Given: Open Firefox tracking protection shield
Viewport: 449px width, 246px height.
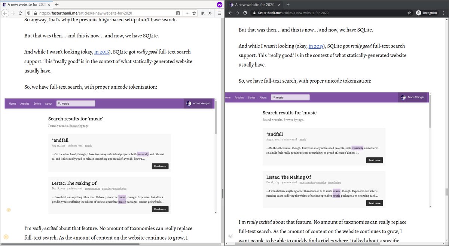Looking at the screenshot, I should (30, 13).
